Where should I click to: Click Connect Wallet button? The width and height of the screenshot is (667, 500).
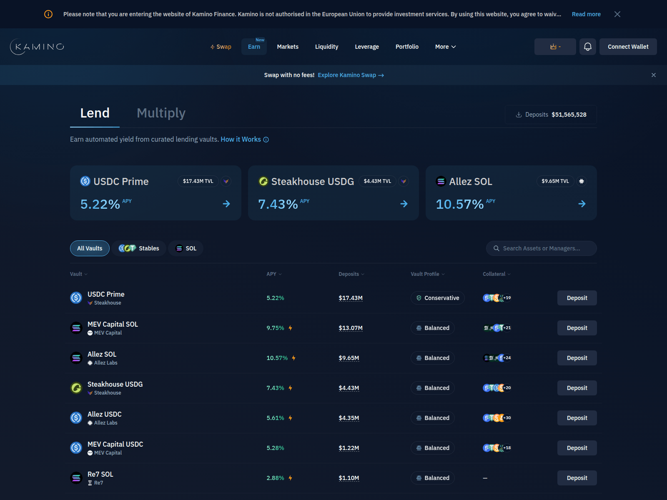point(628,47)
